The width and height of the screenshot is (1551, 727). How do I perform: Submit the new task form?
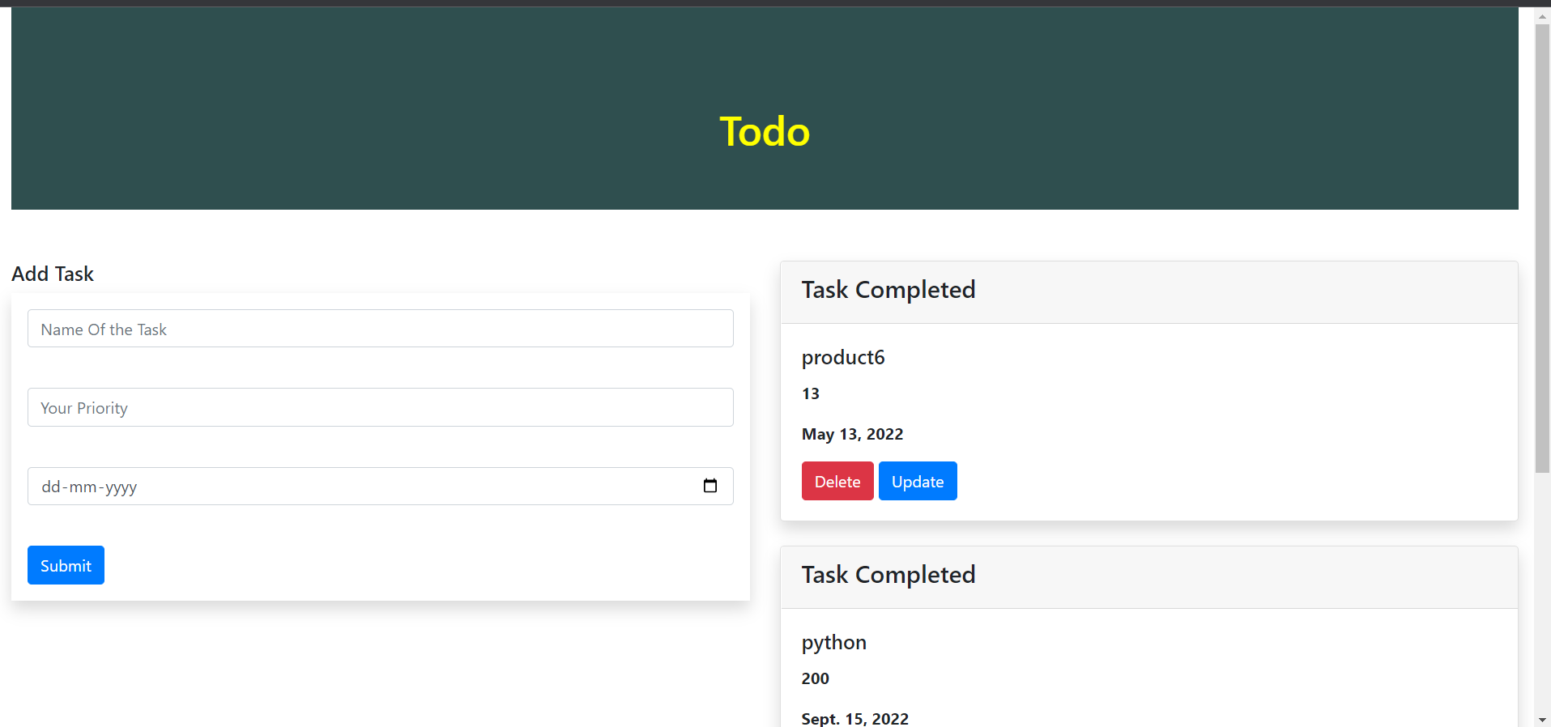click(65, 565)
